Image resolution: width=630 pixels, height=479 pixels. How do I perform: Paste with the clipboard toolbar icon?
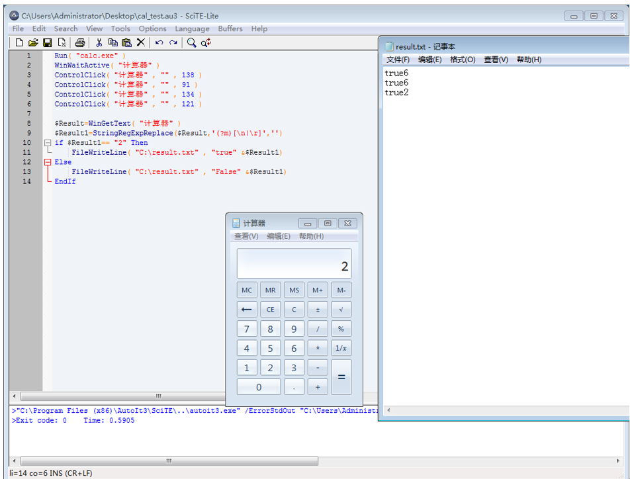point(126,42)
